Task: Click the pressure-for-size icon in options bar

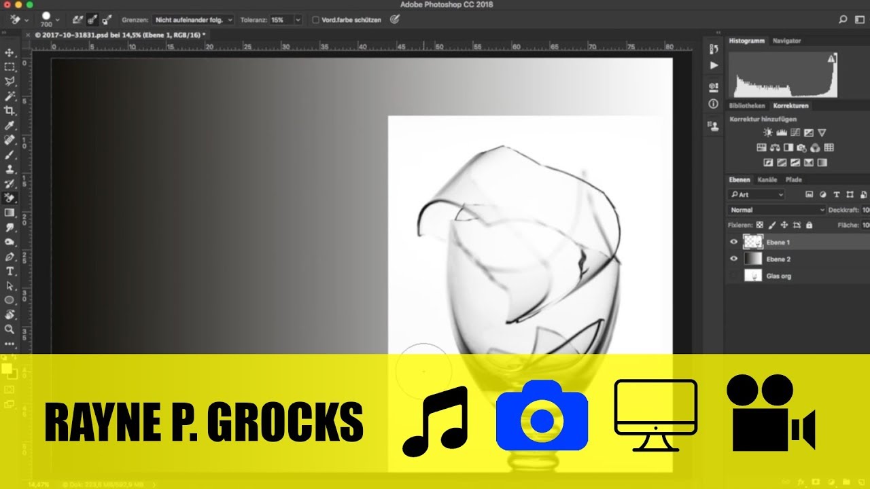Action: [394, 20]
